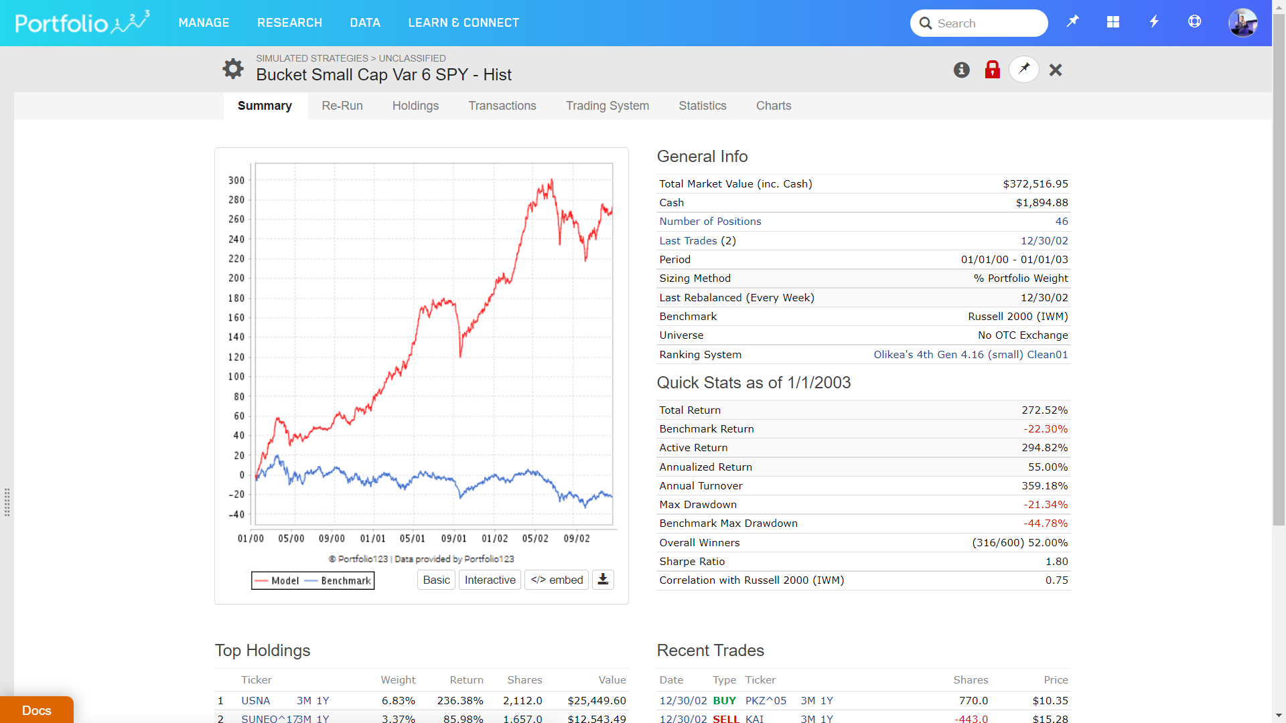Download the chart using the download icon
The height and width of the screenshot is (723, 1286).
click(603, 580)
